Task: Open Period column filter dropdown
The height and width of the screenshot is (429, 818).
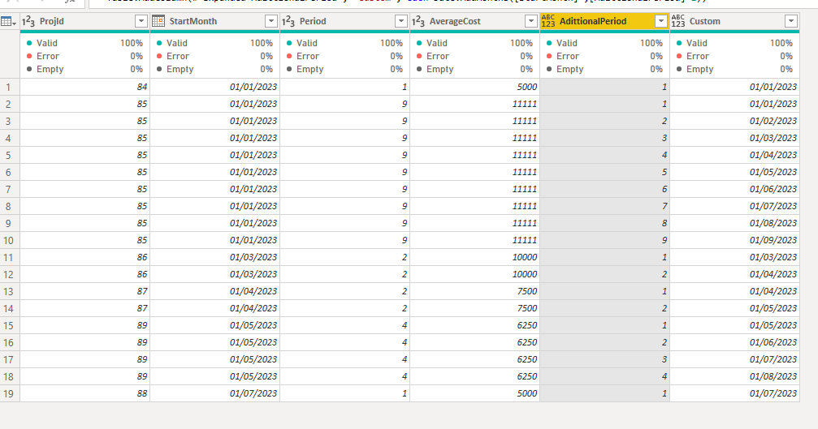Action: point(400,21)
